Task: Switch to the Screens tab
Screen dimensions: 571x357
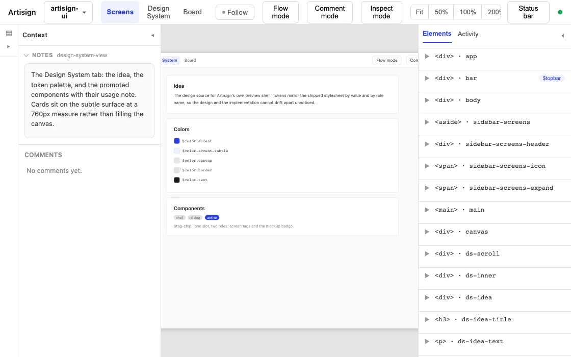Action: [x=120, y=12]
